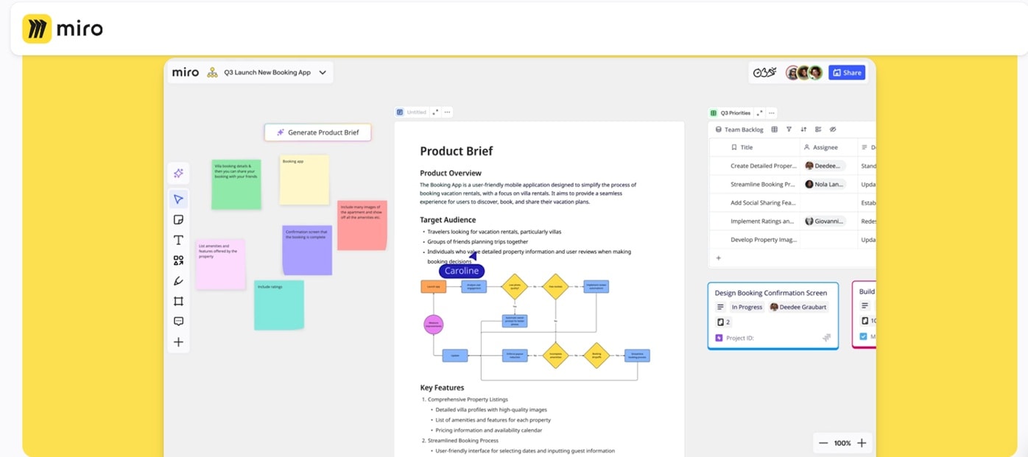The image size is (1028, 457).
Task: Open more tools with the plus icon
Action: point(178,342)
